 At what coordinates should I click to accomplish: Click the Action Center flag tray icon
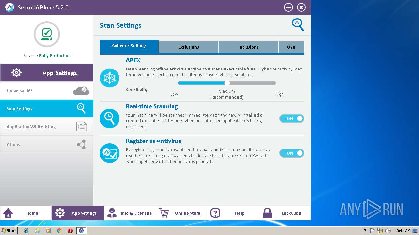373,231
